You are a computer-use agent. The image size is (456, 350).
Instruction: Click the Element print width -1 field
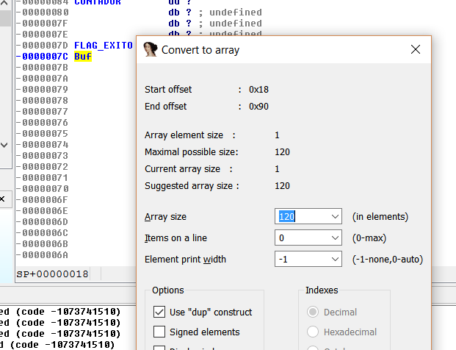click(x=301, y=260)
